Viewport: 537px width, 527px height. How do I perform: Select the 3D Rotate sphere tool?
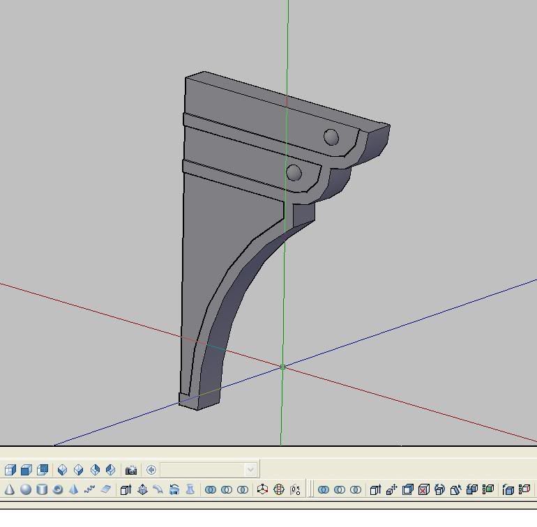pyautogui.click(x=279, y=490)
